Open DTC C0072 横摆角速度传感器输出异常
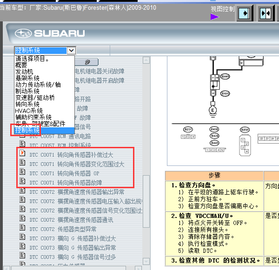The image size is (279, 270). pyautogui.click(x=77, y=192)
